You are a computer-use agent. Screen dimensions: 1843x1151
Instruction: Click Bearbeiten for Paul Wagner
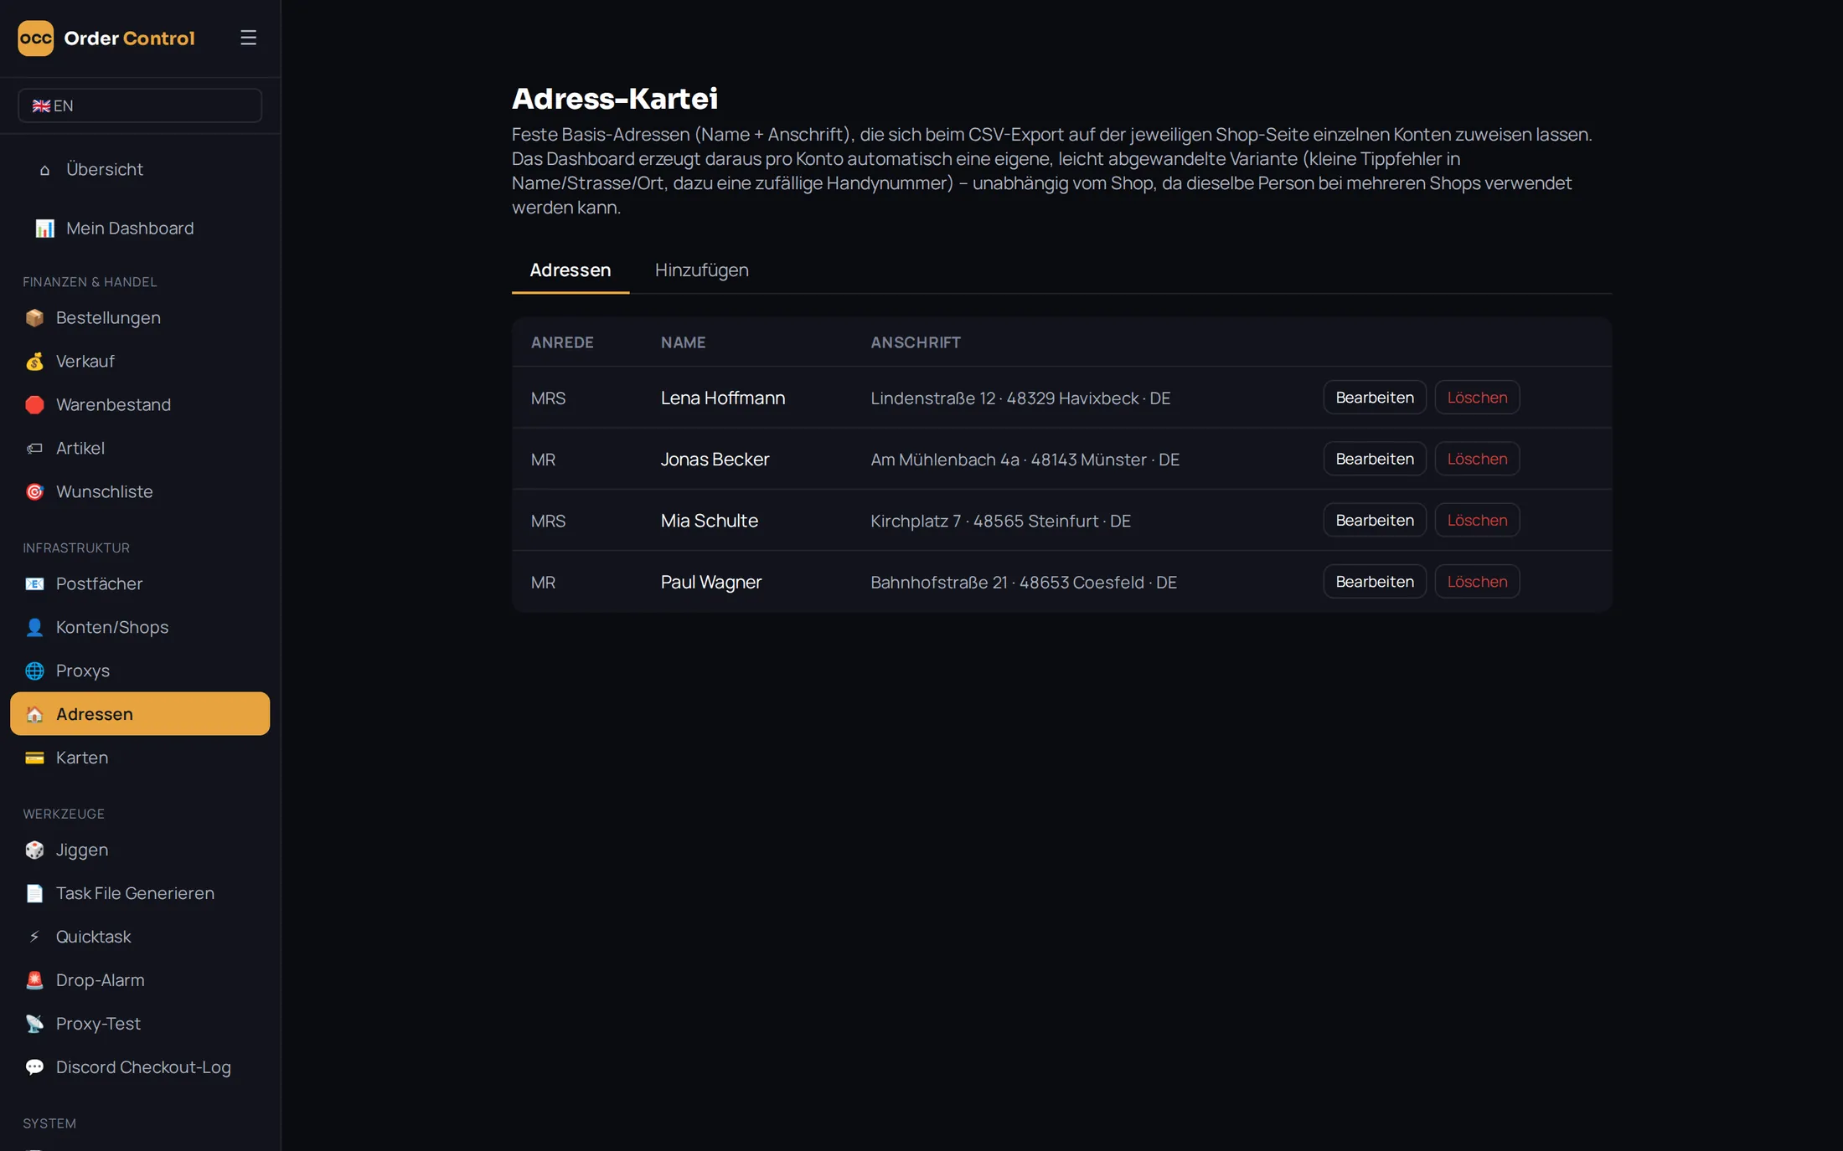coord(1375,582)
